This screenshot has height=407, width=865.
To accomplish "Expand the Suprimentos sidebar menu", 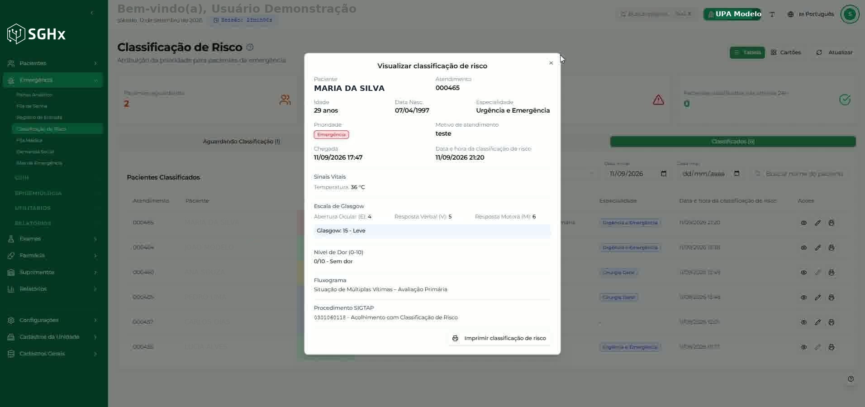I will click(52, 272).
